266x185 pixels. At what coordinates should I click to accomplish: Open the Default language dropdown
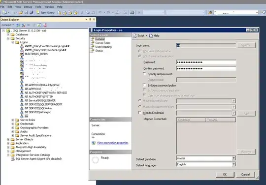[x=233, y=164]
